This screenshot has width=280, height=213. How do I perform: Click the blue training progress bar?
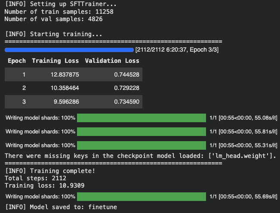(x=69, y=50)
